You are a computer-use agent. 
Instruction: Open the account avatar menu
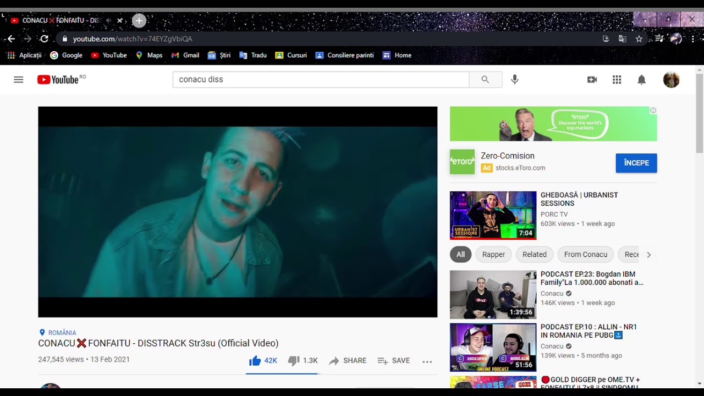coord(671,80)
